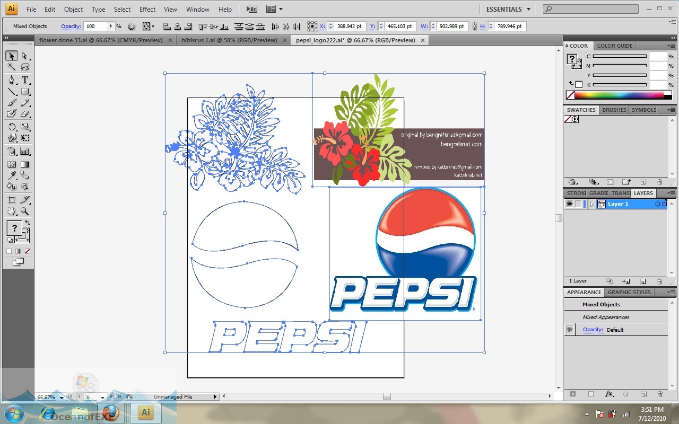Viewport: 679px width, 424px height.
Task: Pick the Column Graph tool
Action: (25, 151)
